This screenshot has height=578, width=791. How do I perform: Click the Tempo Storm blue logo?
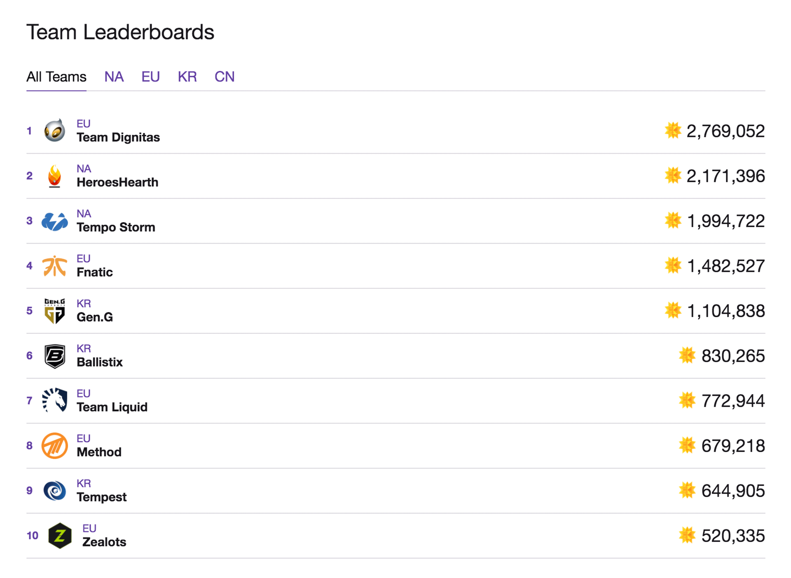pos(54,221)
